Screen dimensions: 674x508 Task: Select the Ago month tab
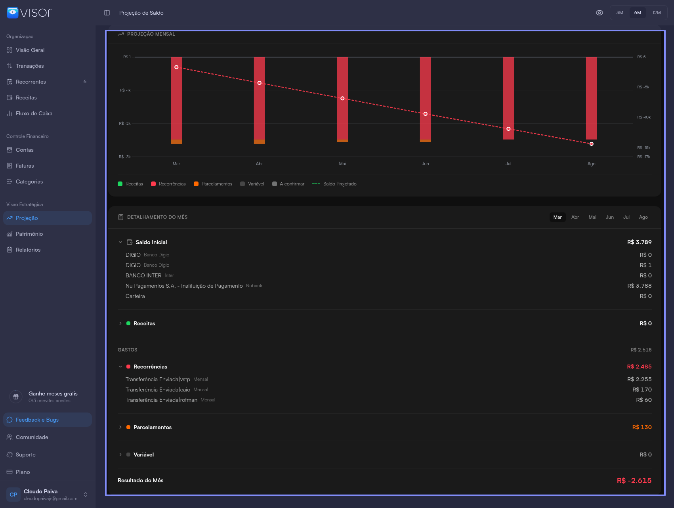(643, 217)
